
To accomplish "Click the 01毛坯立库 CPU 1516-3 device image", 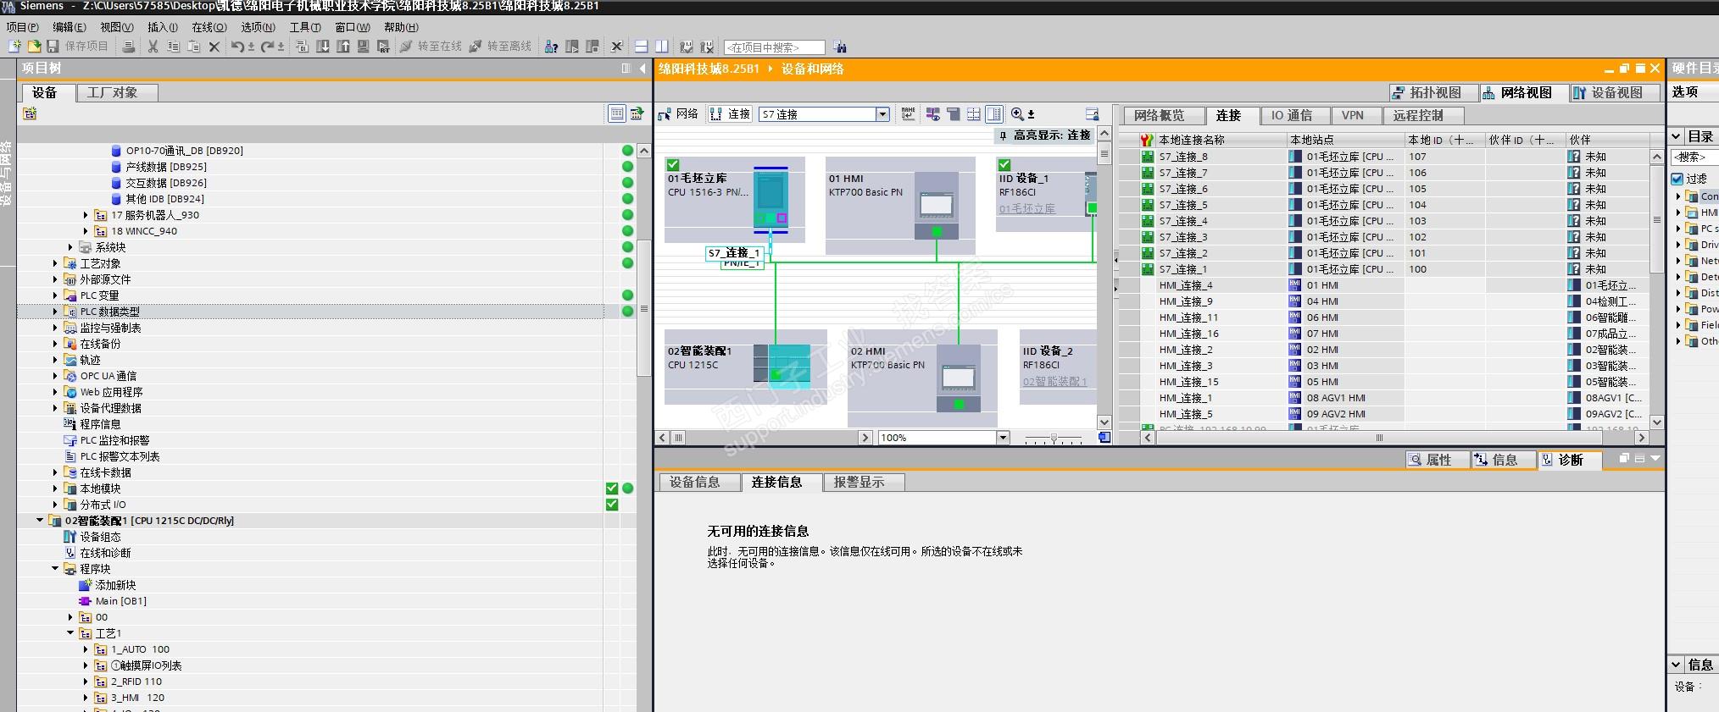I will pos(770,199).
